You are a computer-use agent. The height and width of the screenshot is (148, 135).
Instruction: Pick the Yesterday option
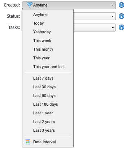click(48, 32)
